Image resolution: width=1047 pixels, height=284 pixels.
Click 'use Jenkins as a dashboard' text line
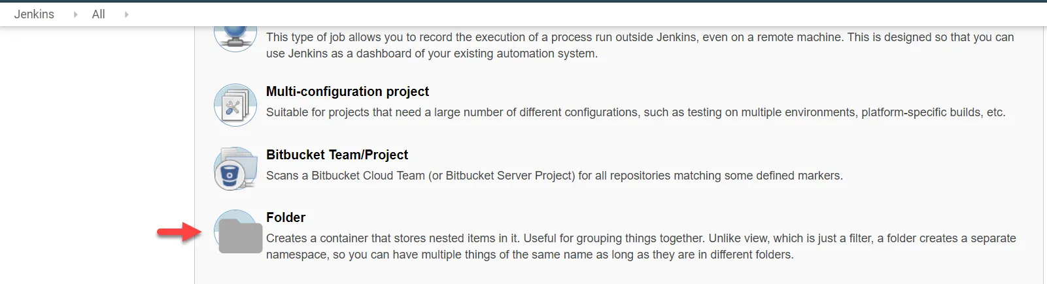point(432,54)
